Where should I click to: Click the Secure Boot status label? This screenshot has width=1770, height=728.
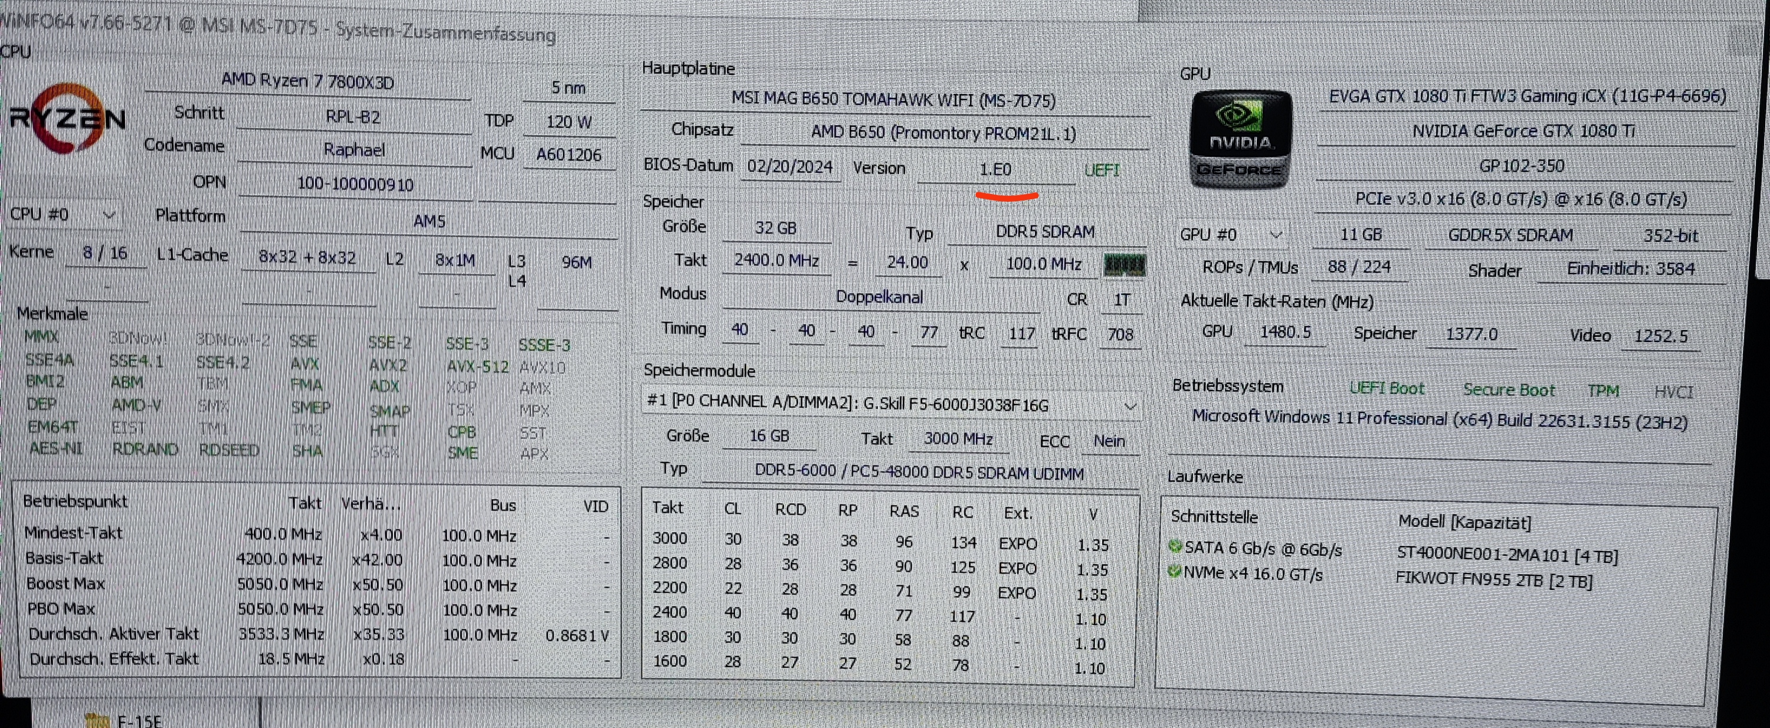pos(1509,390)
